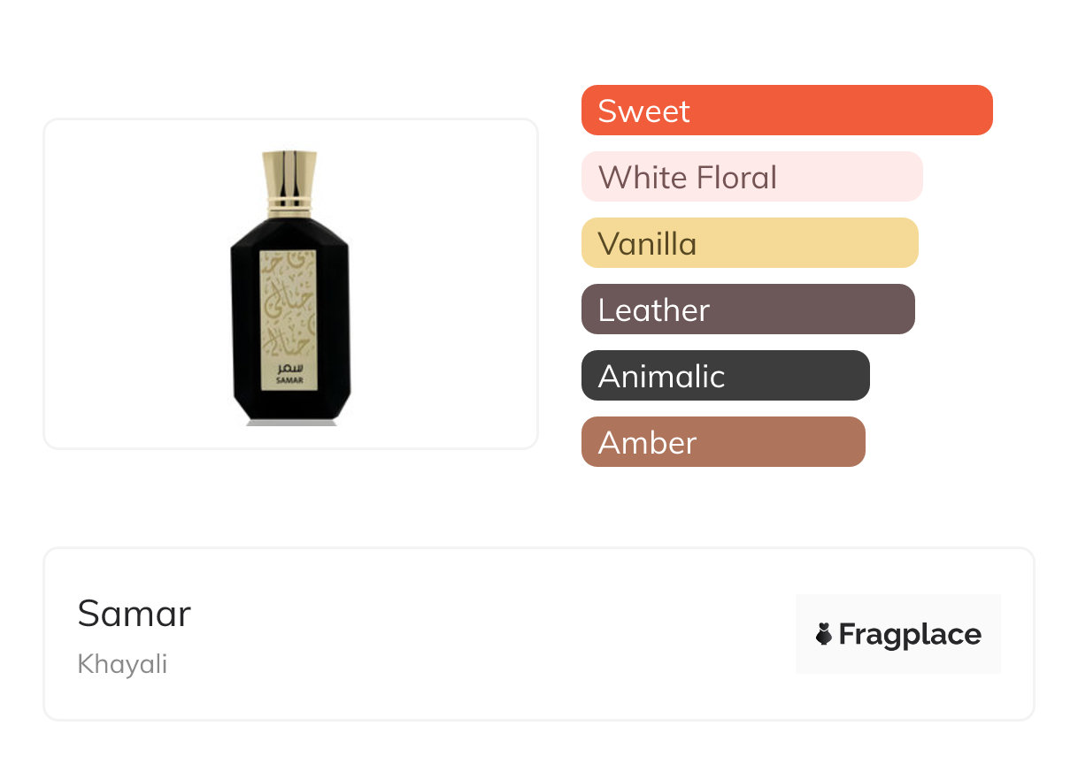Click the Fragplace badge background
The image size is (1078, 764).
point(897,610)
